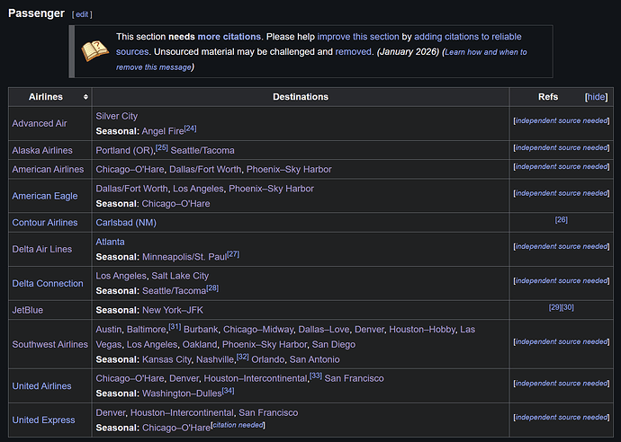This screenshot has width=621, height=442.
Task: Sort table by Airlines column arrow
Action: (x=85, y=97)
